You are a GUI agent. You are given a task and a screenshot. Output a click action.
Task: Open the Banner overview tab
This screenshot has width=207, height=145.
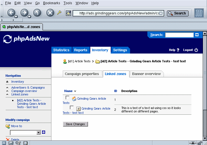[x=147, y=74]
